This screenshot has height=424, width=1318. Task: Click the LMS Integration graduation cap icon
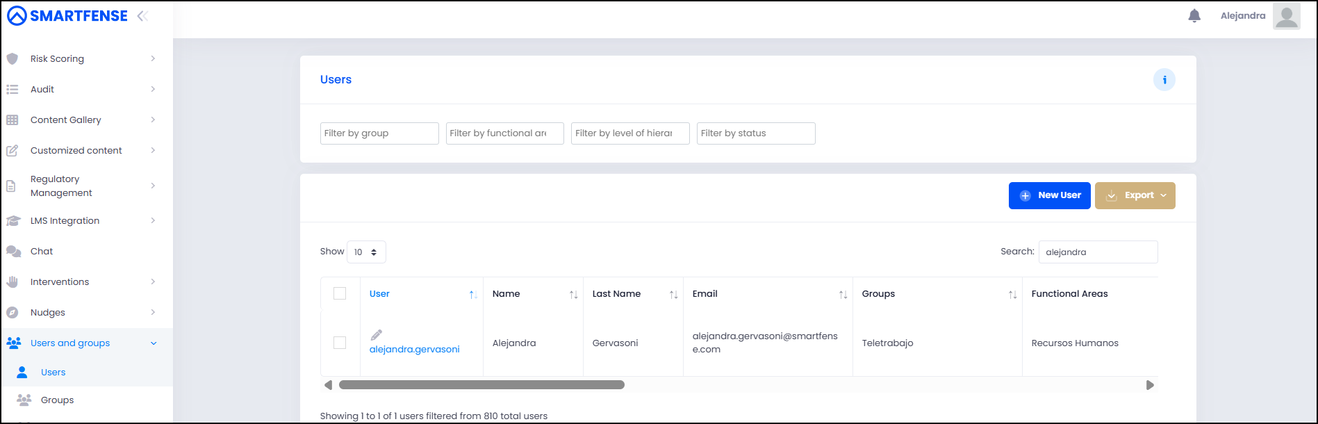coord(13,221)
